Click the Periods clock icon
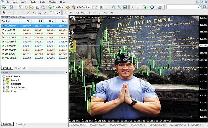This screenshot has width=208, height=128. pos(152,7)
